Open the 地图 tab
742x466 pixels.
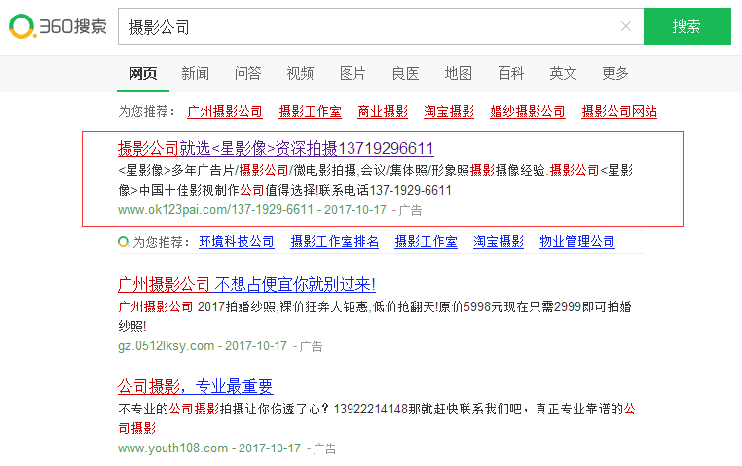[x=458, y=73]
